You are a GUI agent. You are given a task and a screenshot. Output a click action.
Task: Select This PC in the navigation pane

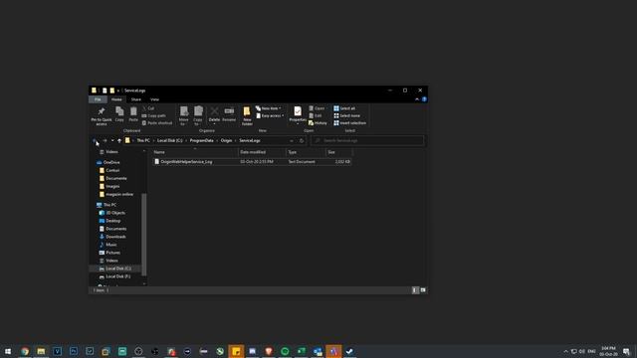click(x=109, y=205)
